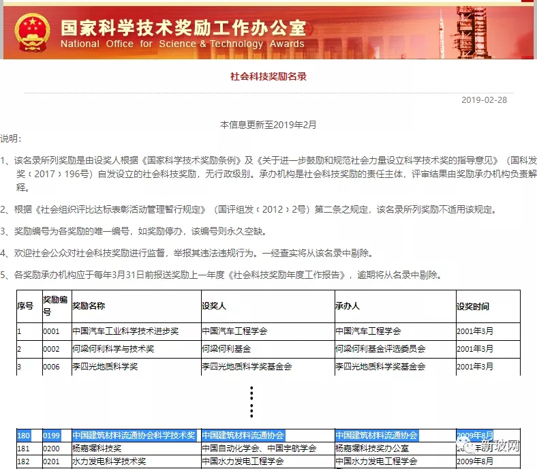Click highlighted 中国建筑材料流通协会科学技术奖 cell
Image resolution: width=537 pixels, height=469 pixels.
click(x=134, y=436)
